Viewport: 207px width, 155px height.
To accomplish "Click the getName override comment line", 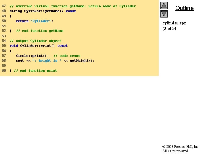I will coord(73,6).
